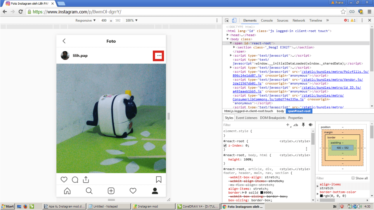The height and width of the screenshot is (210, 374).
Task: Open the Chrome three-dot menu
Action: [369, 12]
